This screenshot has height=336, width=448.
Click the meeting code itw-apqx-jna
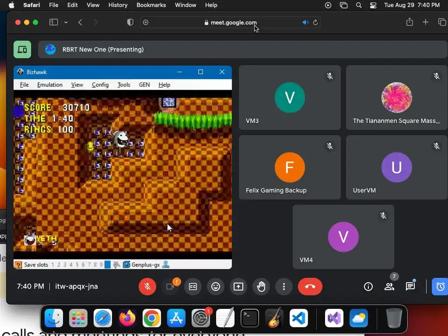(x=76, y=286)
